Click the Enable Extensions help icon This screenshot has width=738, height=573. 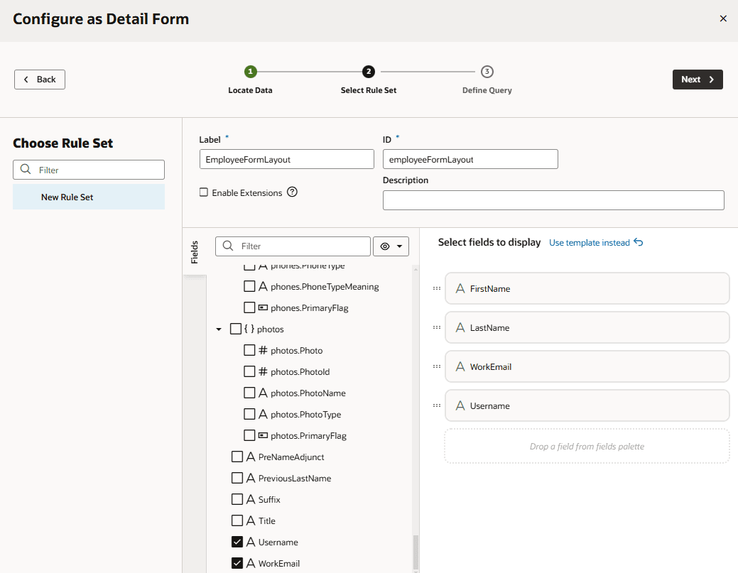coord(292,192)
